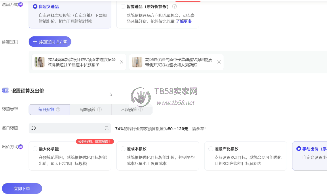Click the AI badge beside 出价方式

(20, 147)
